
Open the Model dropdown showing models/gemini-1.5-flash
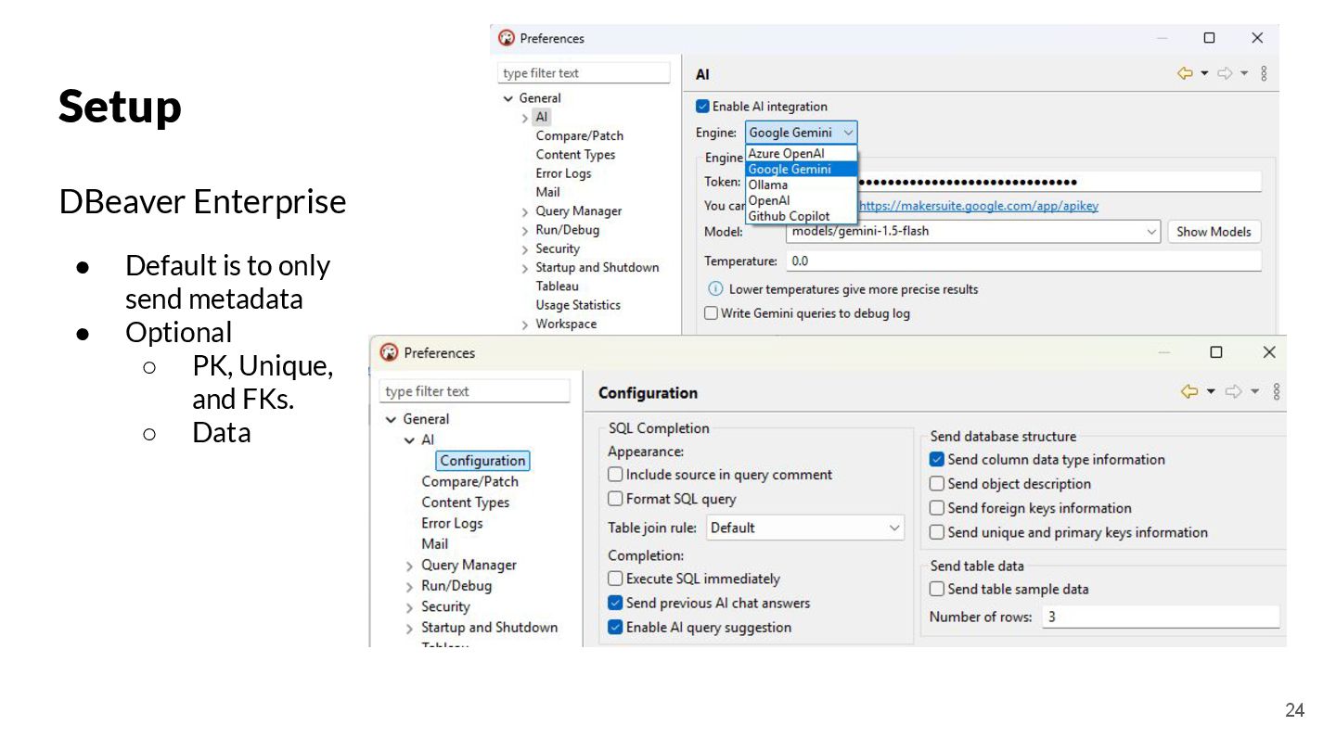tap(973, 232)
